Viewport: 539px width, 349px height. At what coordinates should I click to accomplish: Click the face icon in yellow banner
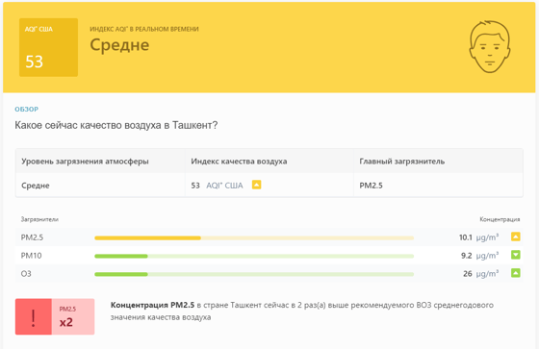490,47
